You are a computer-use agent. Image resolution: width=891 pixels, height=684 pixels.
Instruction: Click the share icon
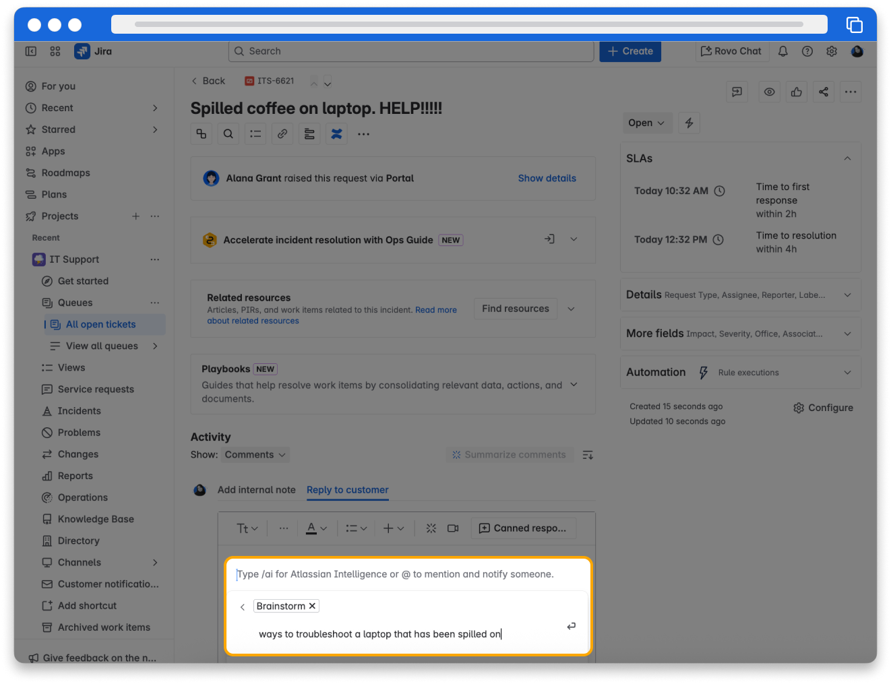point(824,92)
